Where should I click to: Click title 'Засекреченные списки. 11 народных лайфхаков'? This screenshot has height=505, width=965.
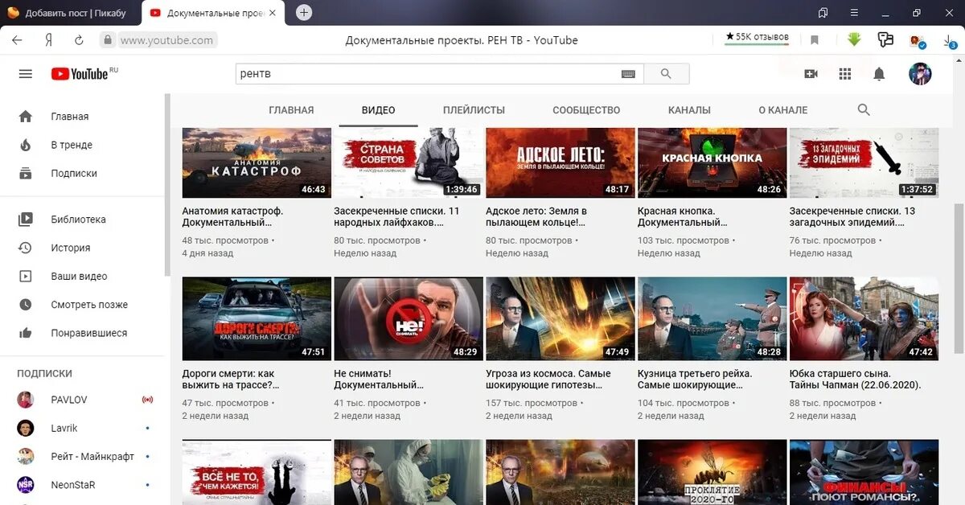pos(396,216)
